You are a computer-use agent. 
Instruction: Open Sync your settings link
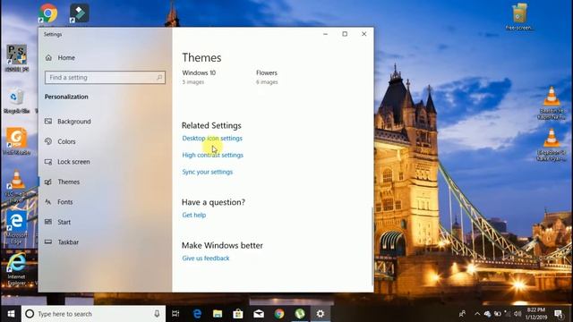pos(207,172)
